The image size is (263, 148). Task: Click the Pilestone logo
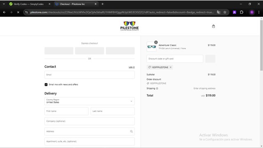[x=130, y=26]
